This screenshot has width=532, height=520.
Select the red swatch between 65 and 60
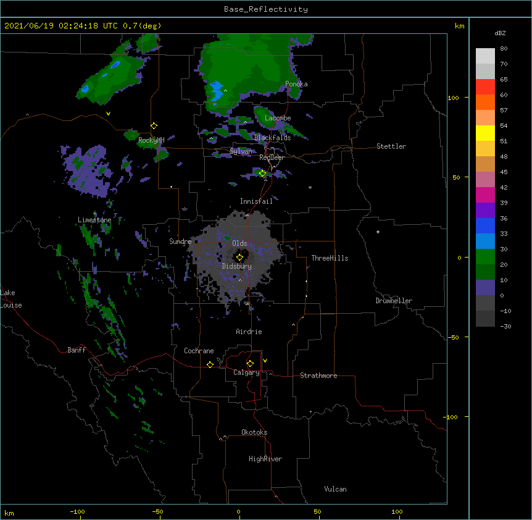coord(485,86)
